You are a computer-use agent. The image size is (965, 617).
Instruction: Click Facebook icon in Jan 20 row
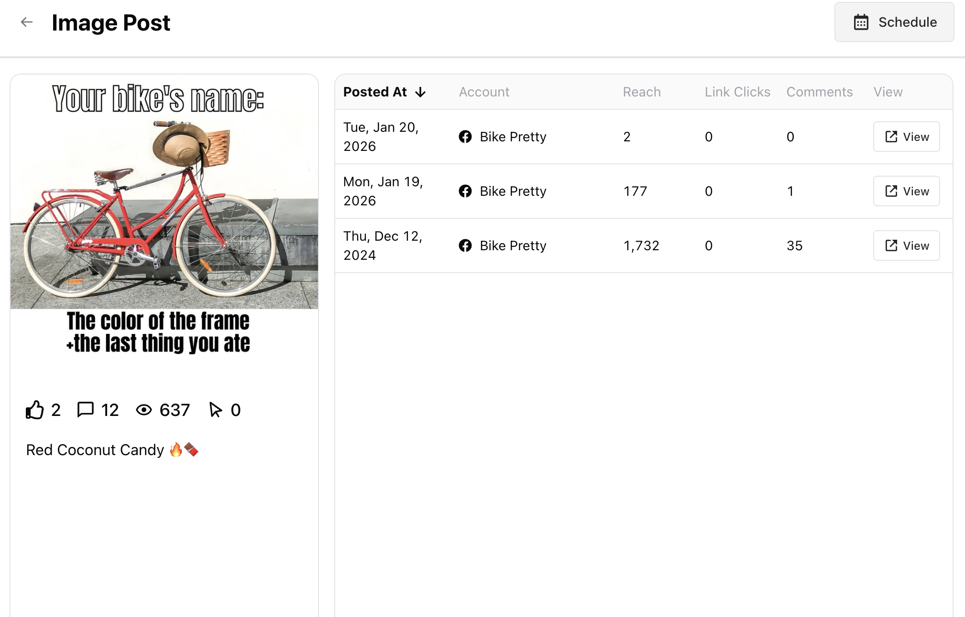465,137
